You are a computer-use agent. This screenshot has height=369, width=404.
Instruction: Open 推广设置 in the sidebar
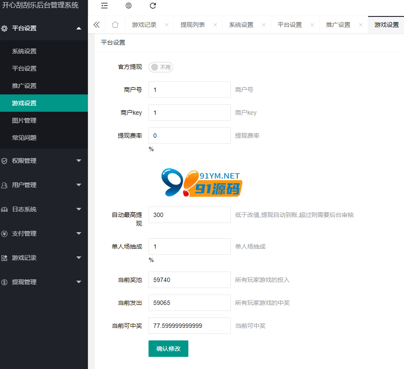(x=44, y=86)
